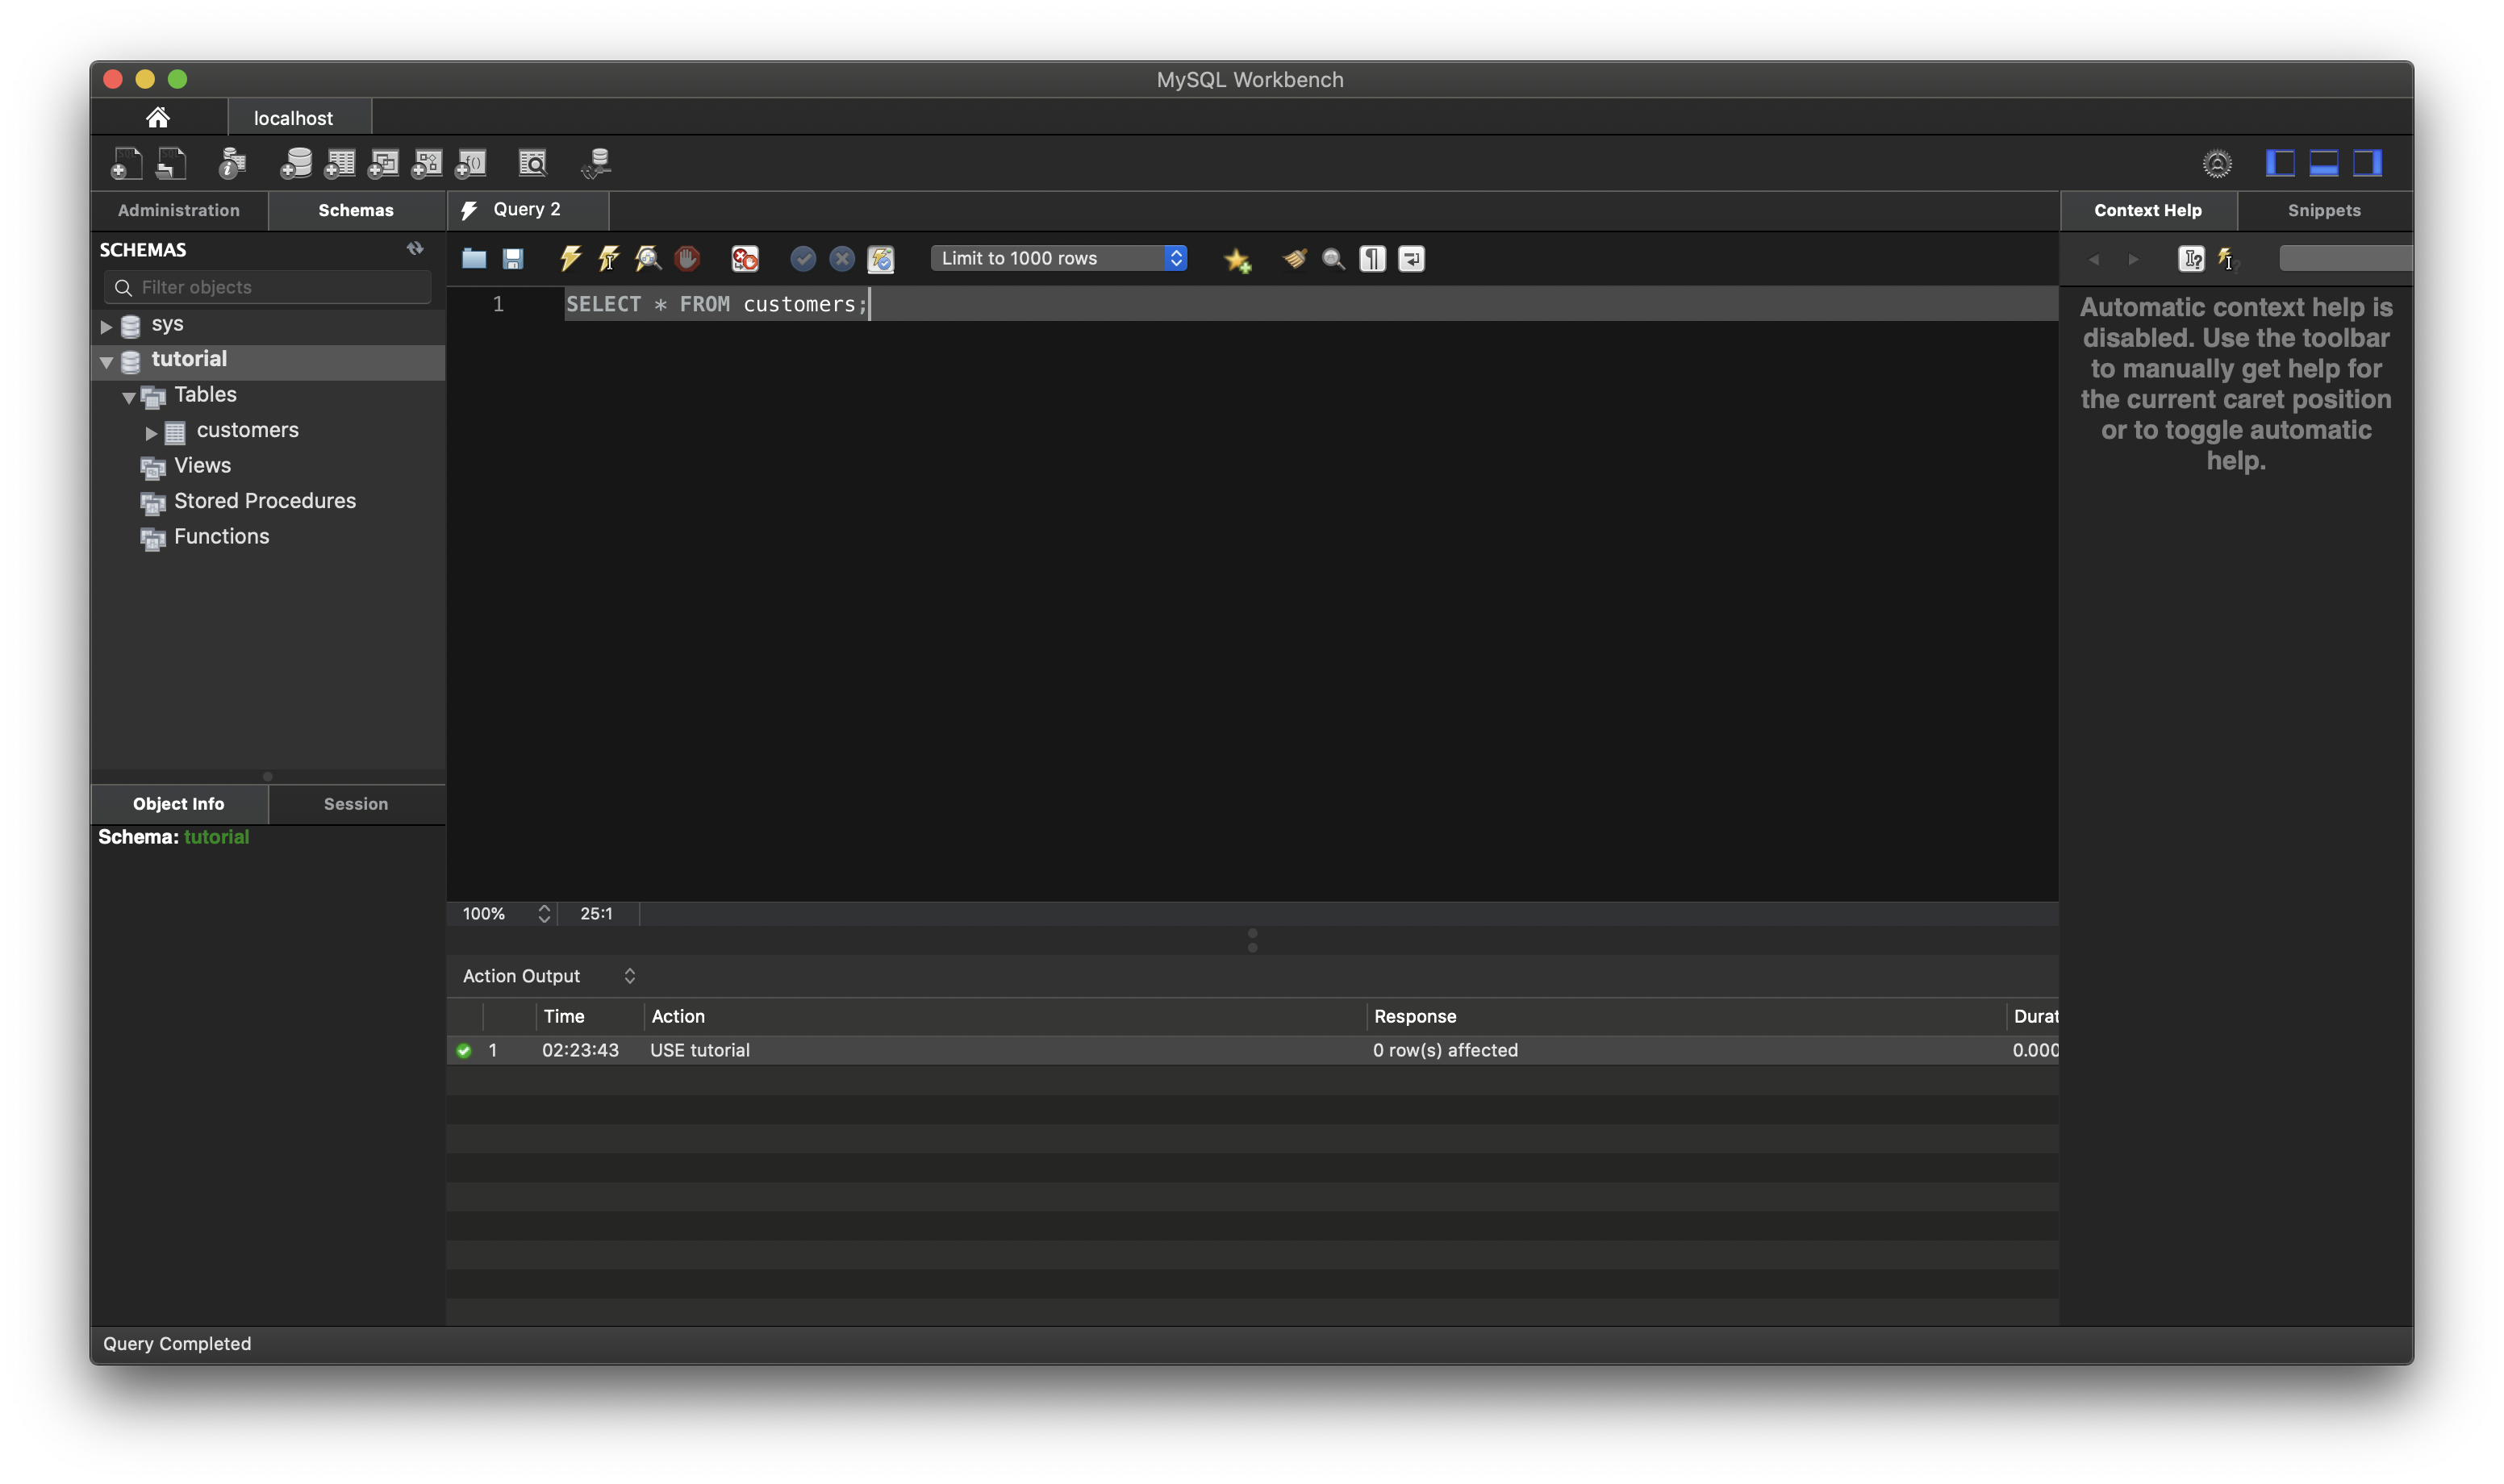Viewport: 2504px width, 1484px height.
Task: Expand the customers table node
Action: click(151, 432)
